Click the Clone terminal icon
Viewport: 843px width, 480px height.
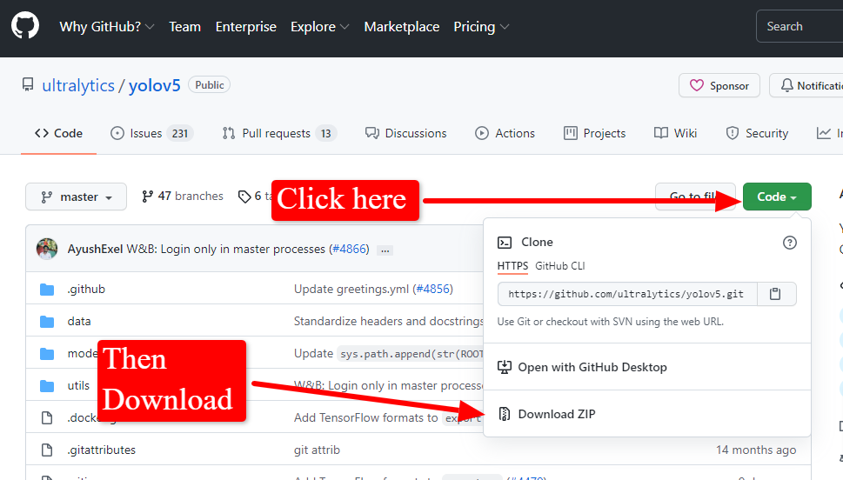[505, 243]
